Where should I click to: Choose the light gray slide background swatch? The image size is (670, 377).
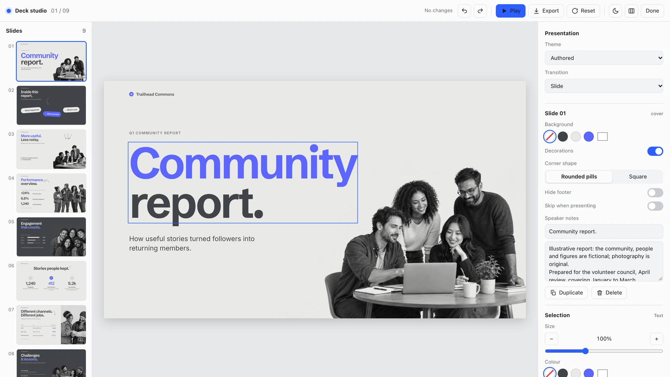click(x=576, y=137)
